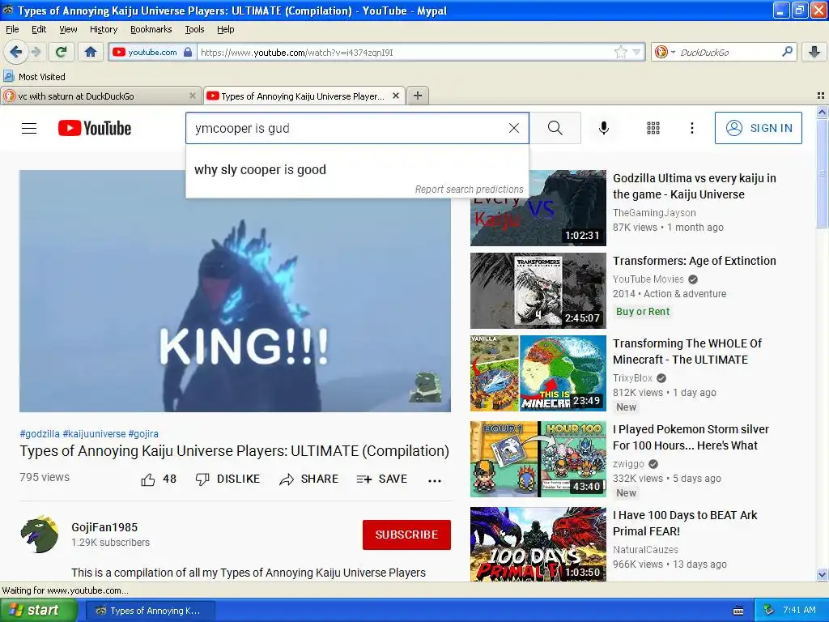The width and height of the screenshot is (829, 622).
Task: Open YouTube settings three-dot menu
Action: pyautogui.click(x=691, y=128)
